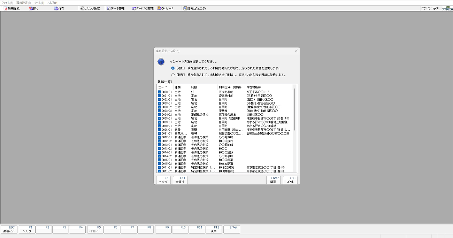Open the 環境設定(E) menu

click(24, 3)
